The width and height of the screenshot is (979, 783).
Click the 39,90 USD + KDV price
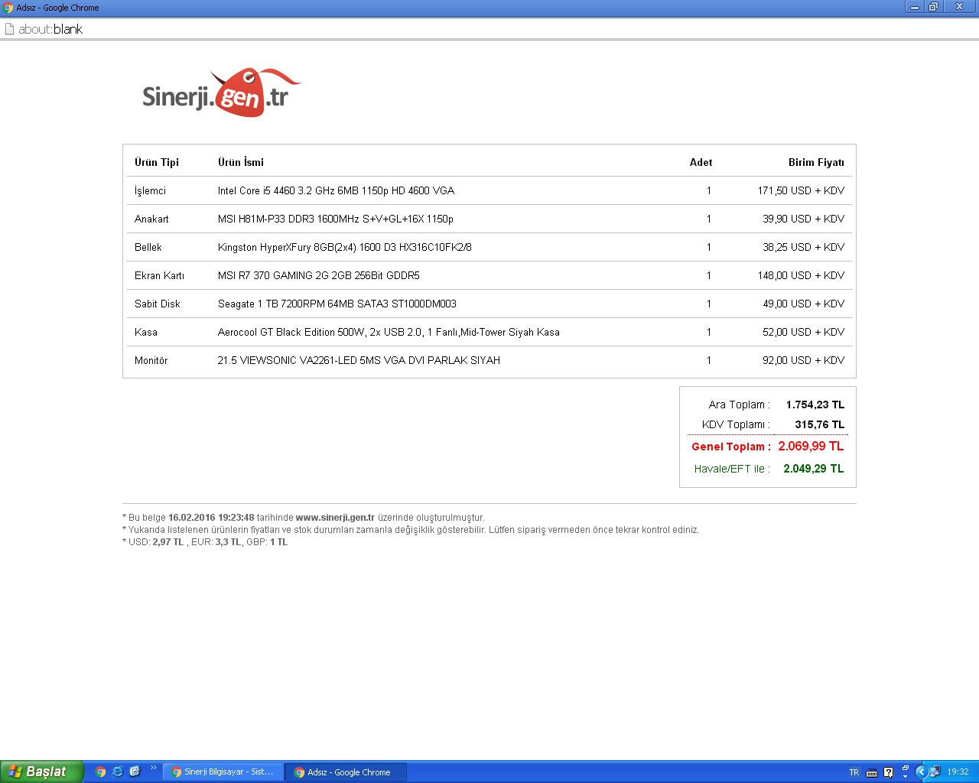[x=803, y=219]
